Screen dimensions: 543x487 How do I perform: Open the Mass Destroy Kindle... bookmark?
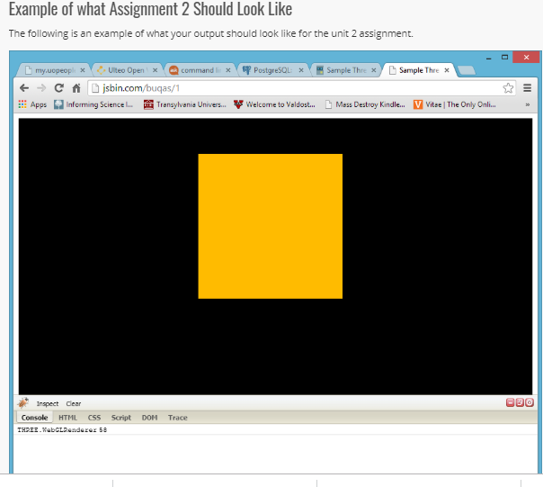pyautogui.click(x=365, y=104)
